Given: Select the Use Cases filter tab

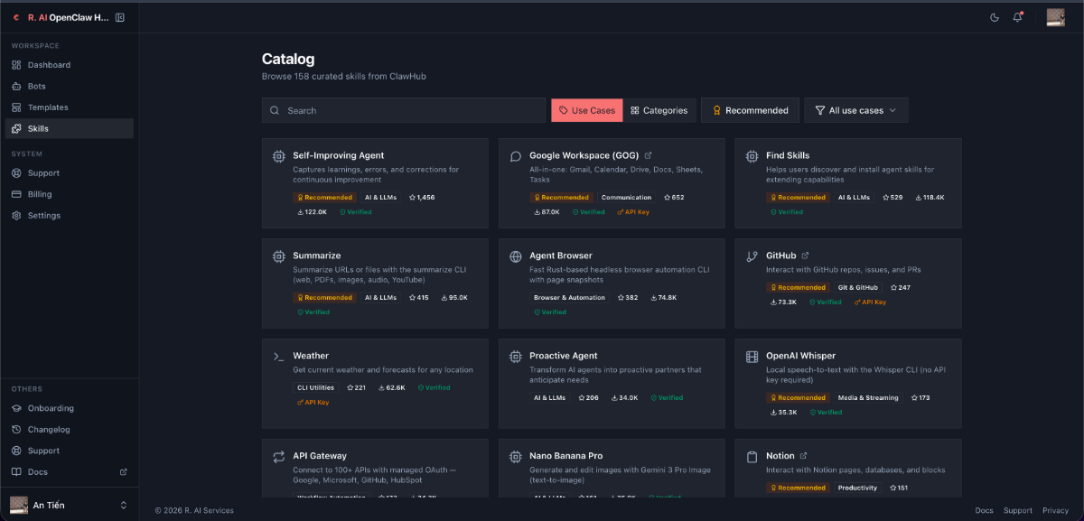Looking at the screenshot, I should (587, 110).
